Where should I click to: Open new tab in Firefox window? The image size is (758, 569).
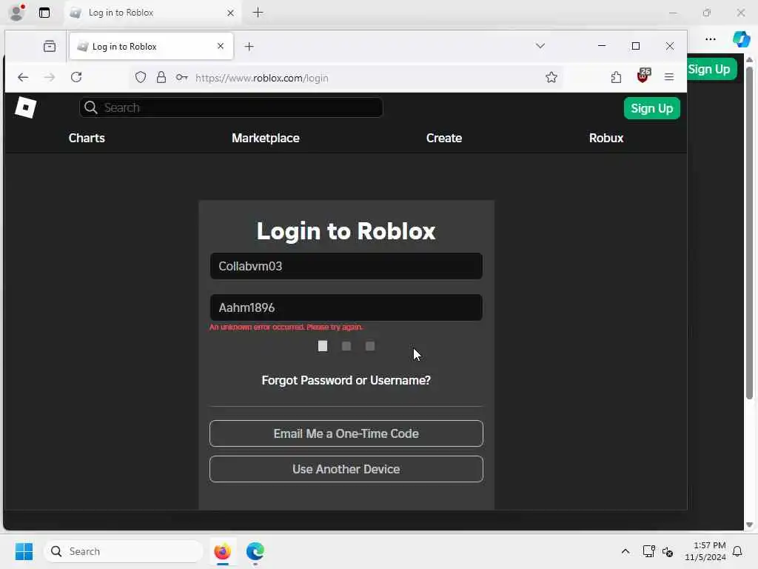click(x=249, y=47)
